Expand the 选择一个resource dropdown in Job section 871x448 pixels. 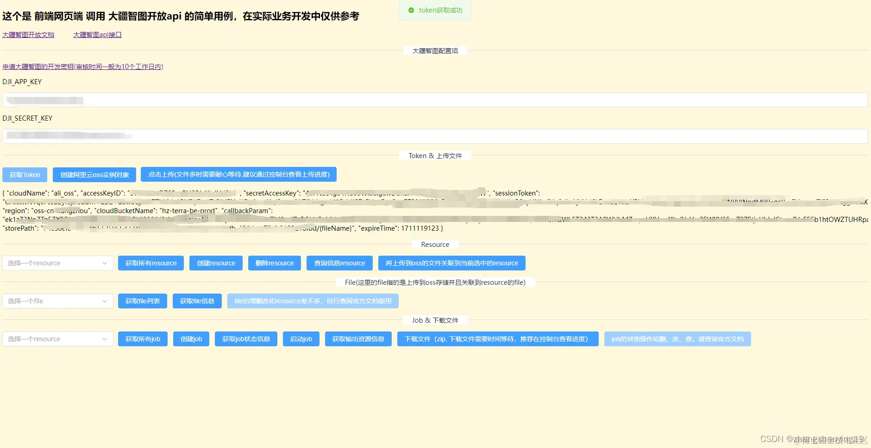(58, 339)
